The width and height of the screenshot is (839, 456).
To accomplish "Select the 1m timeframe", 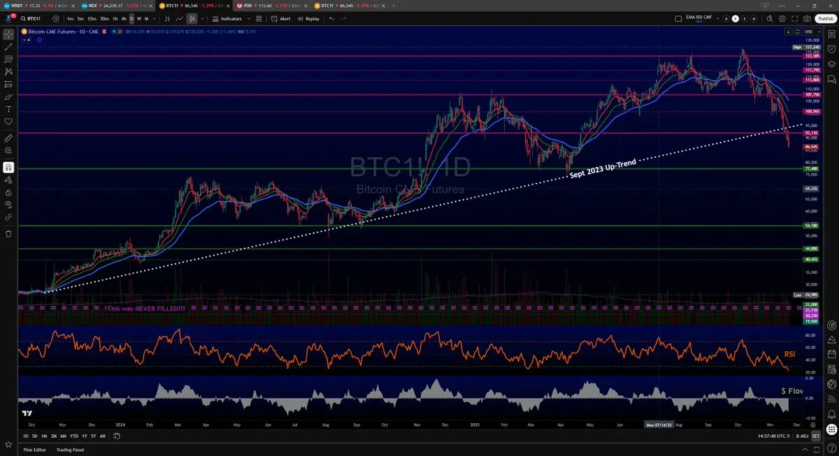I will [x=71, y=19].
